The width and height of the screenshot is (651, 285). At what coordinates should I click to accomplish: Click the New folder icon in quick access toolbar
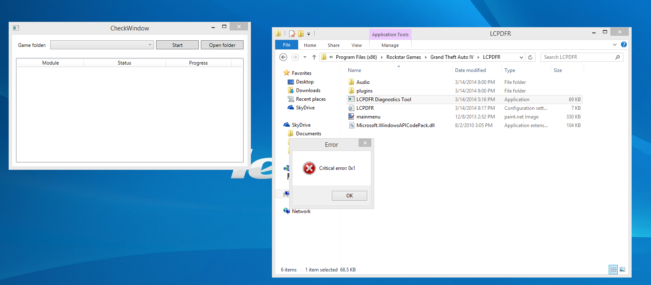pos(301,34)
